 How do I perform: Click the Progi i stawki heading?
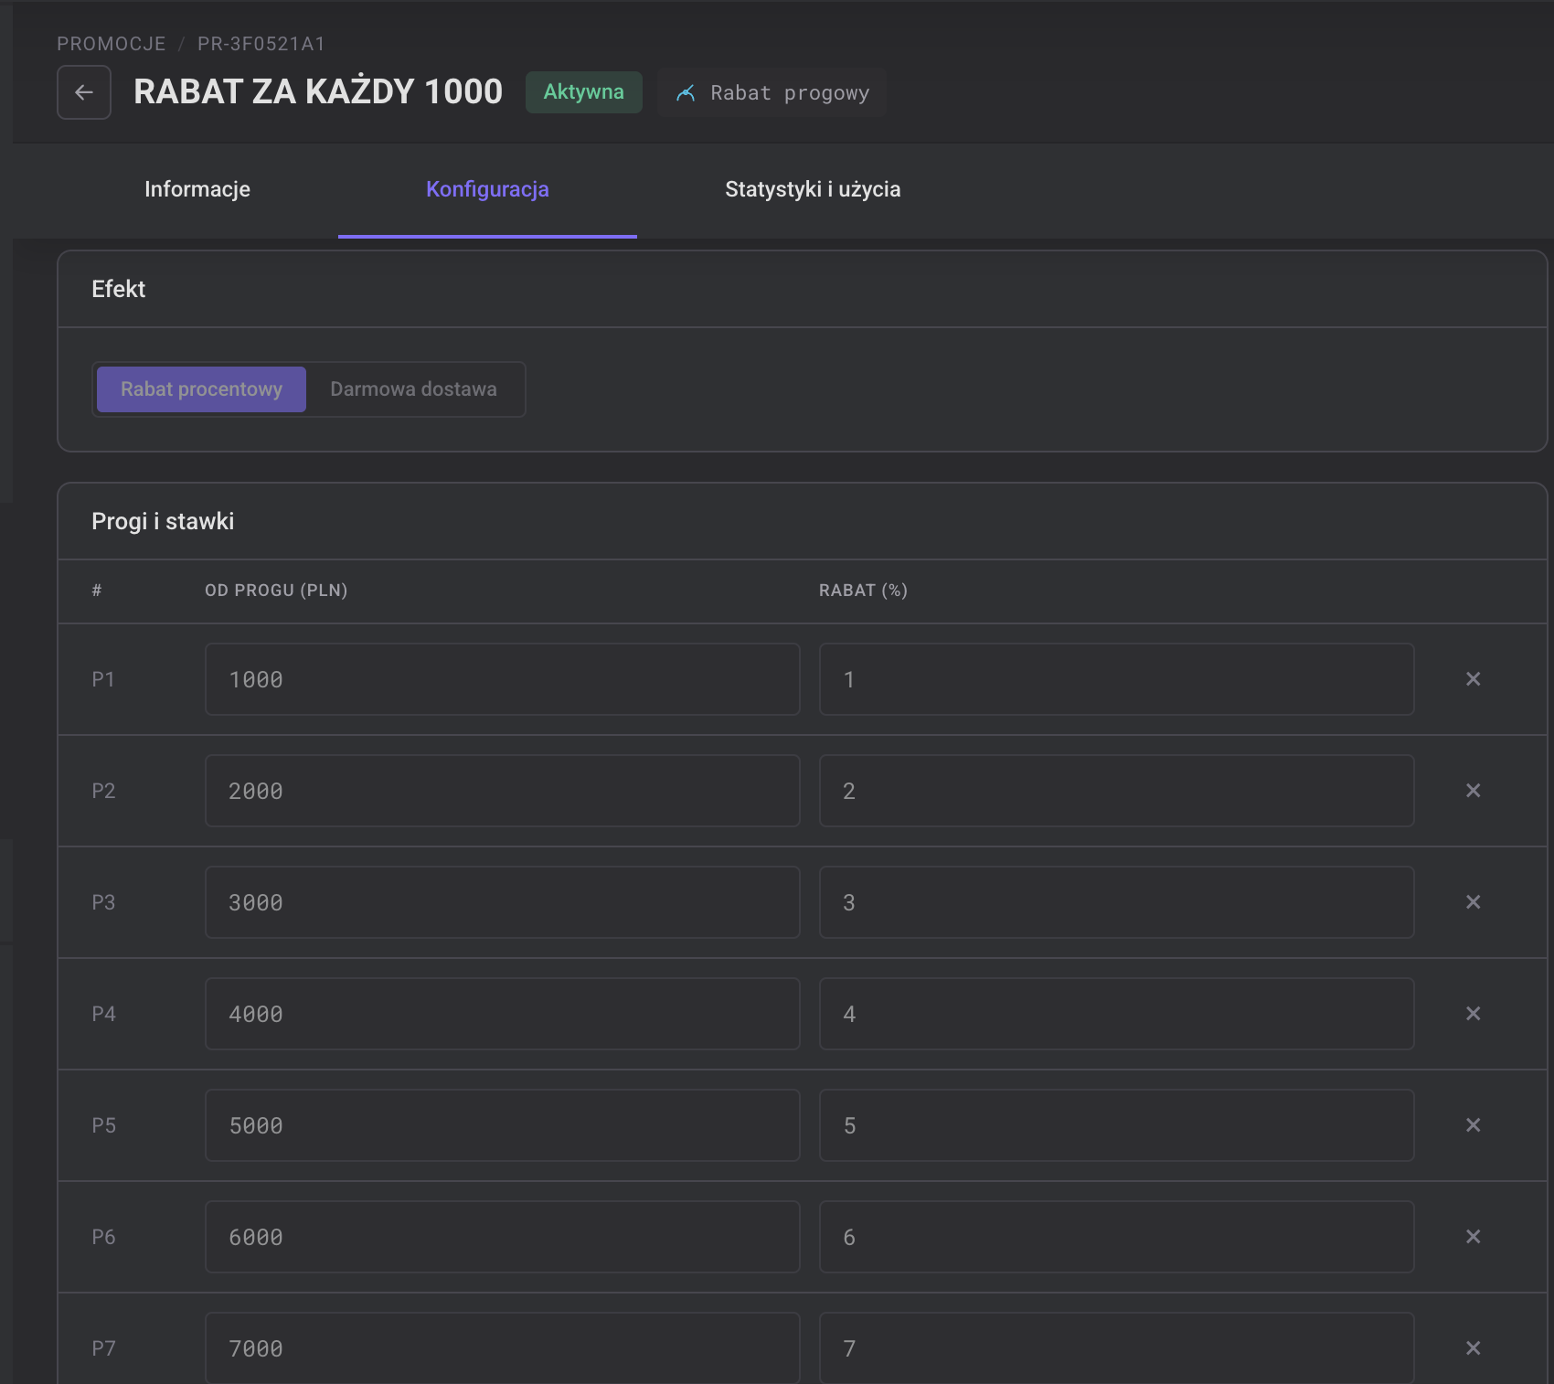pyautogui.click(x=163, y=521)
